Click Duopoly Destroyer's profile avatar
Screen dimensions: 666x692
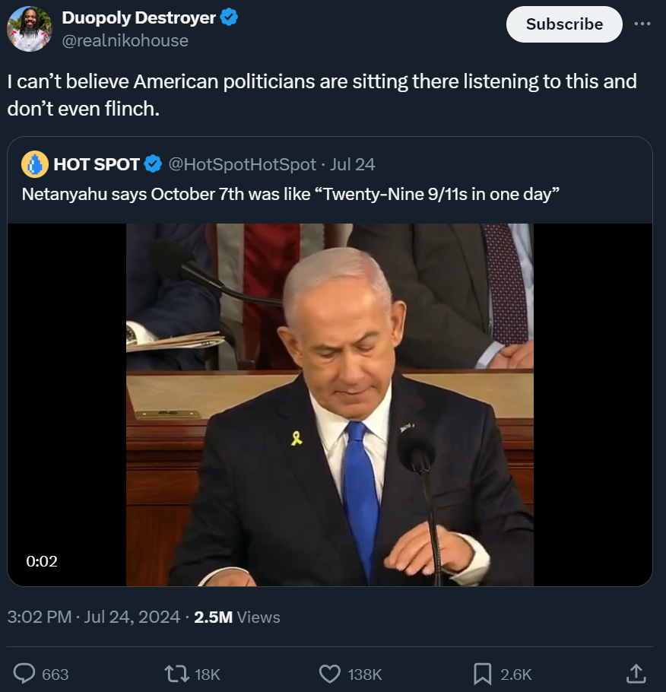pyautogui.click(x=29, y=29)
